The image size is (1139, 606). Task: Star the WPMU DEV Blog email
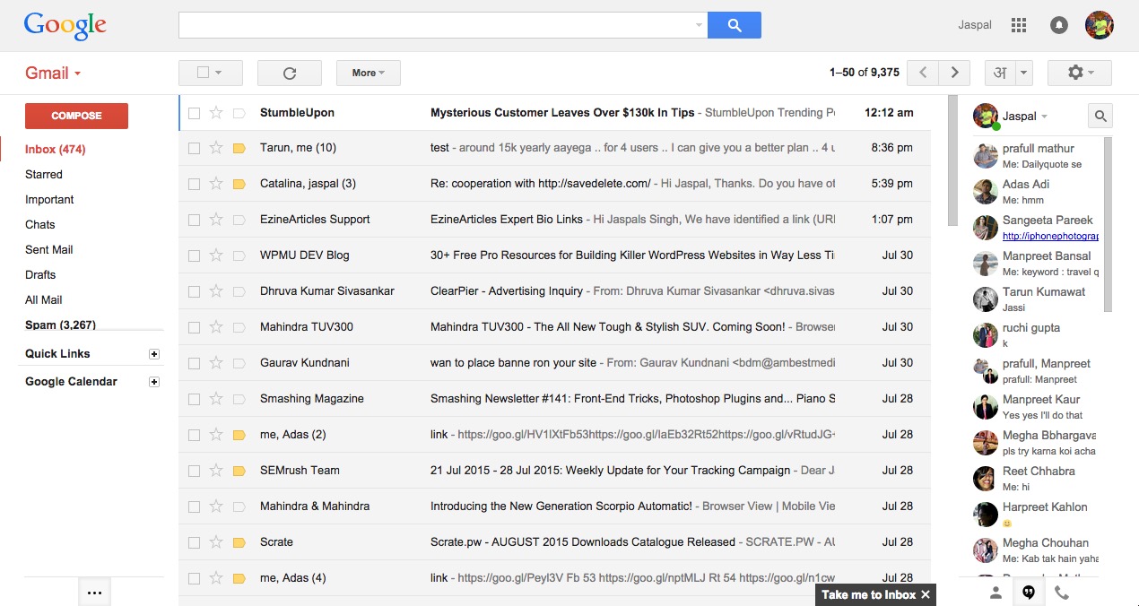click(x=215, y=255)
